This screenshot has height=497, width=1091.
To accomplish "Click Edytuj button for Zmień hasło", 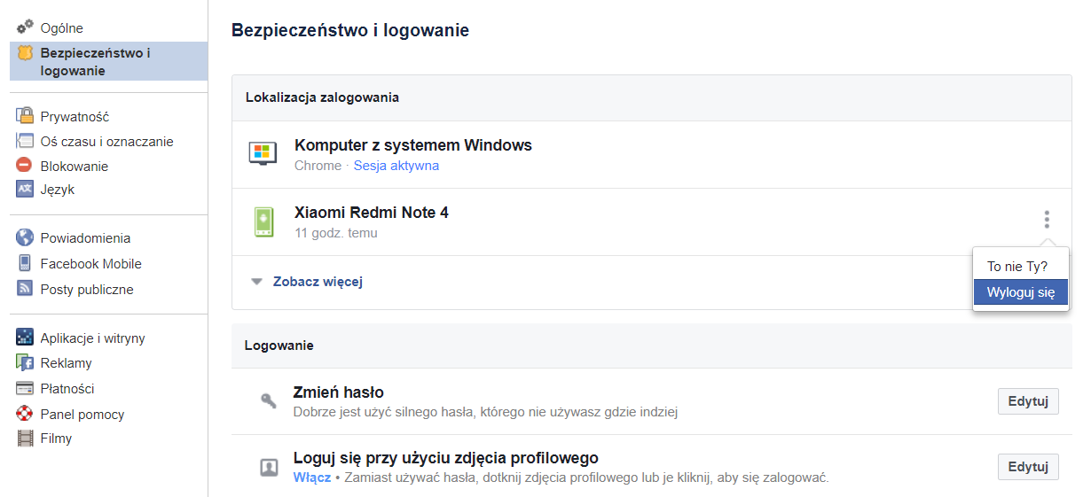I will 1028,401.
